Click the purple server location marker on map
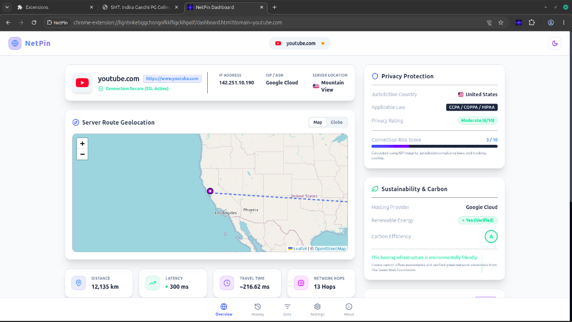Image resolution: width=572 pixels, height=322 pixels. click(210, 191)
